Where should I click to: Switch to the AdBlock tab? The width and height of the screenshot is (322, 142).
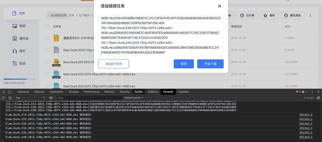(x=153, y=92)
